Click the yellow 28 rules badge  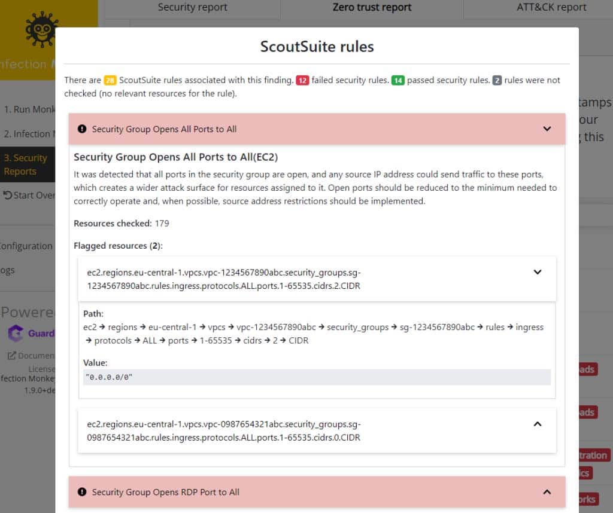coord(110,80)
